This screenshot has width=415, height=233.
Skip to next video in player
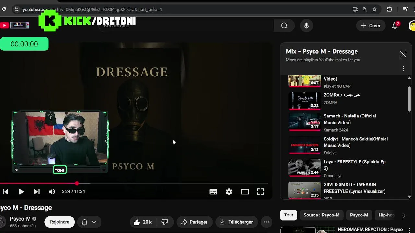click(x=37, y=192)
